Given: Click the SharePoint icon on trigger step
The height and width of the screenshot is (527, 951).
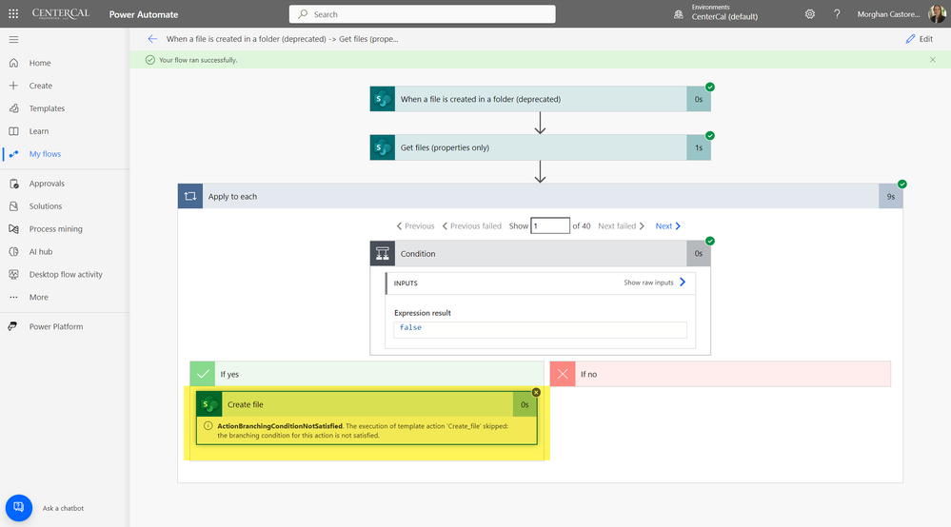Looking at the screenshot, I should (382, 99).
